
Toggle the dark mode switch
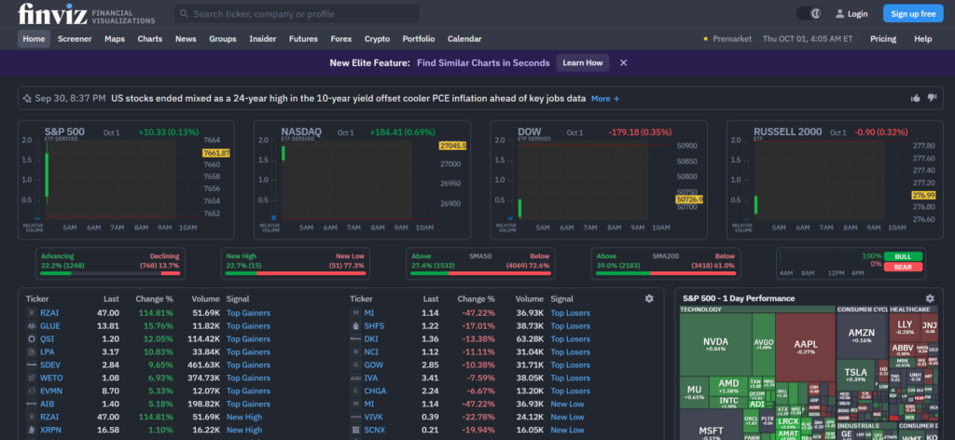[810, 13]
